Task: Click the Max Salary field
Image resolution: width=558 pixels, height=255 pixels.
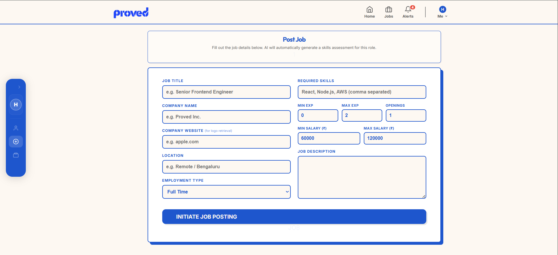Action: tap(395, 138)
